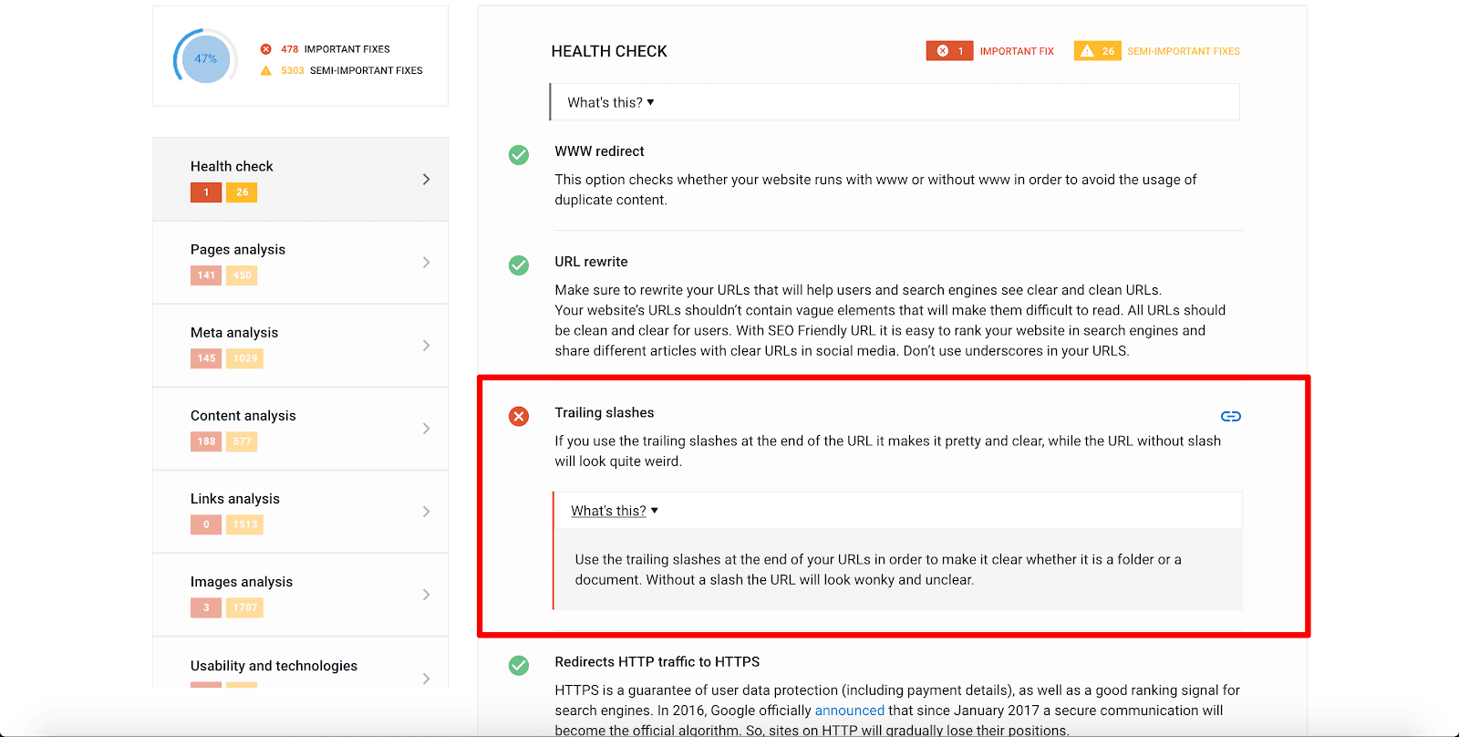Image resolution: width=1459 pixels, height=737 pixels.
Task: Click the green check beside Redirects HTTP traffic
Action: (519, 666)
